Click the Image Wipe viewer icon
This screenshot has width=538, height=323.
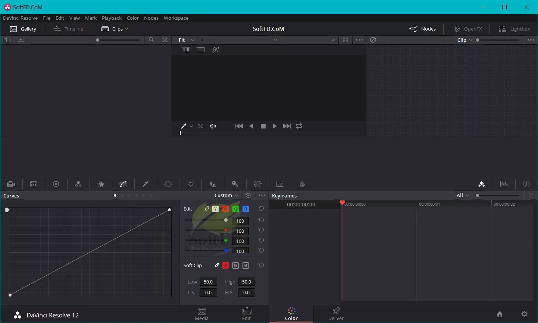186,50
